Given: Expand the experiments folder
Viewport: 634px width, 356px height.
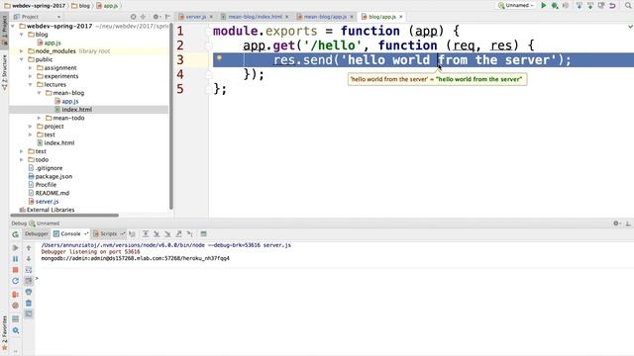Looking at the screenshot, I should coord(31,76).
